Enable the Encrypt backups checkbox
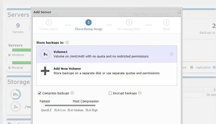216x124 pixels. click(x=110, y=93)
